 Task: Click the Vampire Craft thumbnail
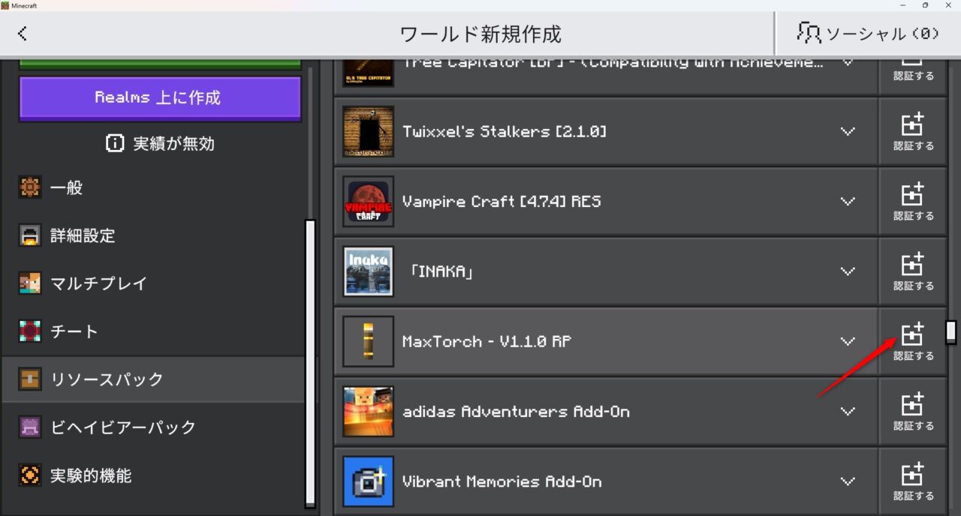pyautogui.click(x=368, y=202)
